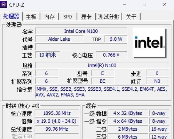Click the empty 插槽 field

[81, 47]
